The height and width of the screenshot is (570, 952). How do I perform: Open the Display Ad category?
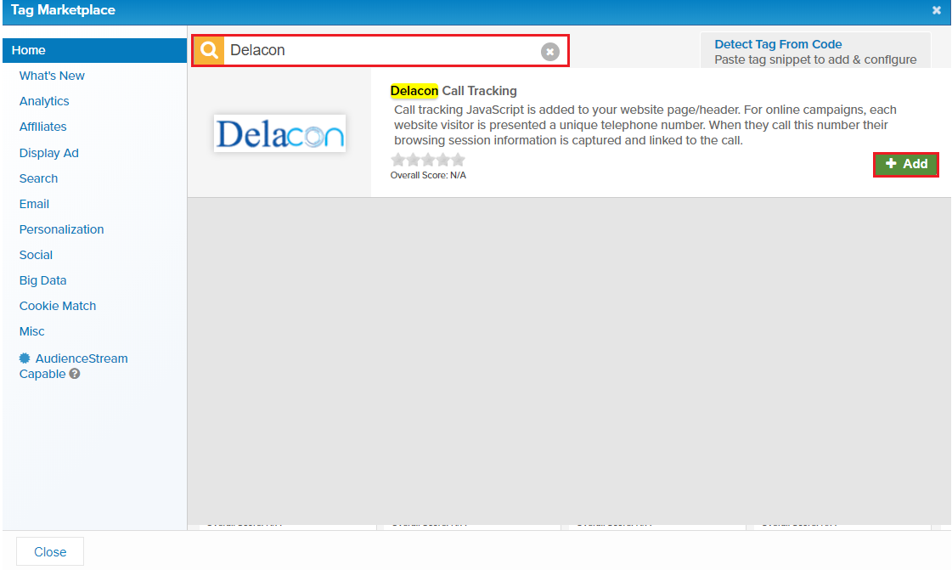click(x=48, y=153)
